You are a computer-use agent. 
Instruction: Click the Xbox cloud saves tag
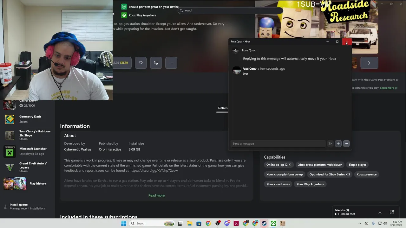click(x=278, y=184)
